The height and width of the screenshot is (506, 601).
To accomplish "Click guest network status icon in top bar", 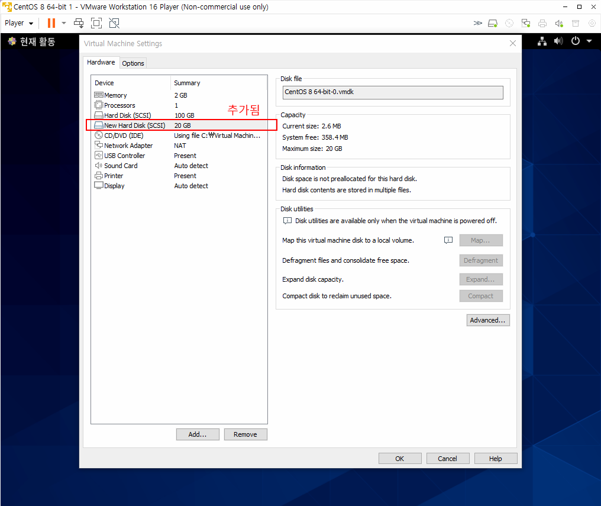I will tap(542, 41).
